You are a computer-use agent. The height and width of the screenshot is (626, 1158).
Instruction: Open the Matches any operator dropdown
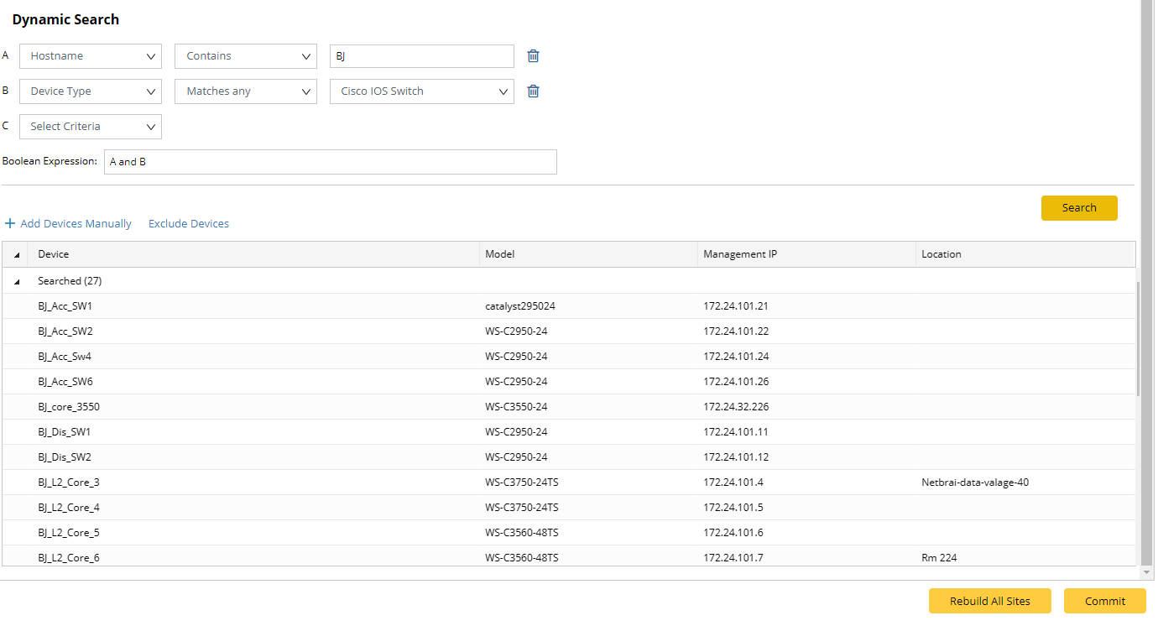coord(246,91)
